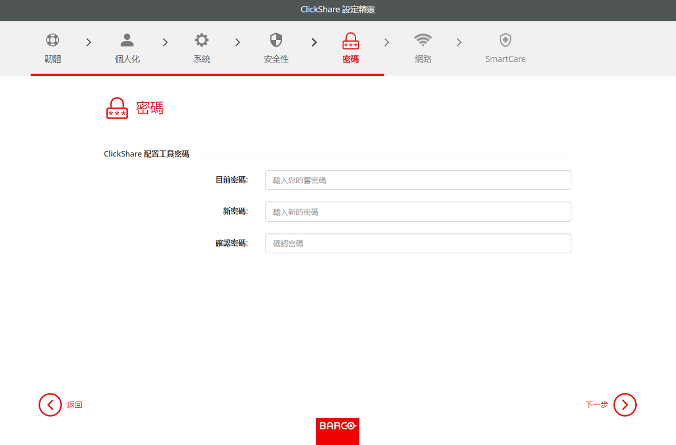Click the Barco logo at the bottom
The height and width of the screenshot is (445, 676).
coord(338,431)
